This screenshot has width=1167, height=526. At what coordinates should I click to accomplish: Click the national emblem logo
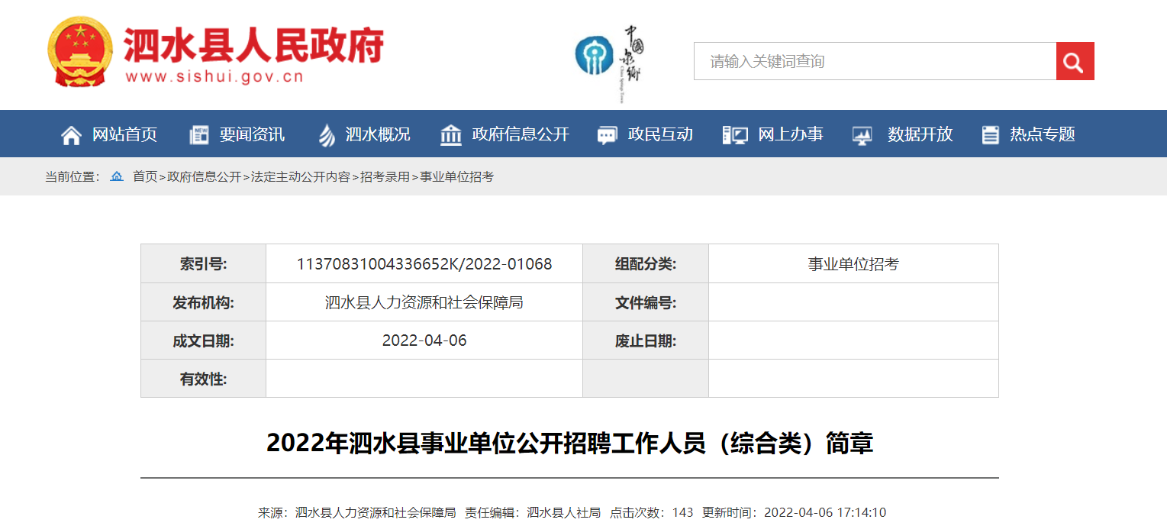click(79, 52)
